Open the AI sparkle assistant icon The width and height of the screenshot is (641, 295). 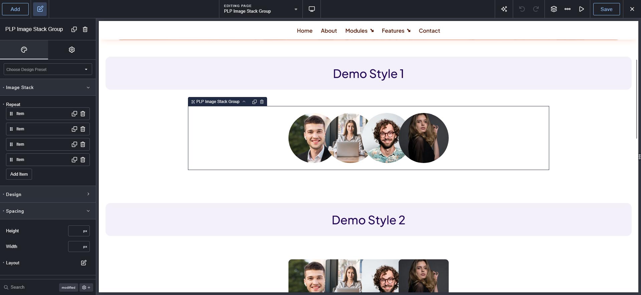504,9
